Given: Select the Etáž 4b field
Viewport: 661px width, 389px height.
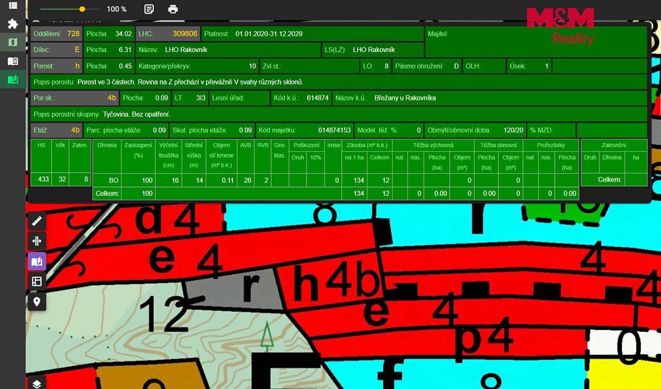Looking at the screenshot, I should 56,130.
